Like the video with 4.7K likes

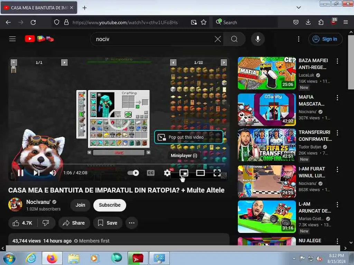click(22, 223)
